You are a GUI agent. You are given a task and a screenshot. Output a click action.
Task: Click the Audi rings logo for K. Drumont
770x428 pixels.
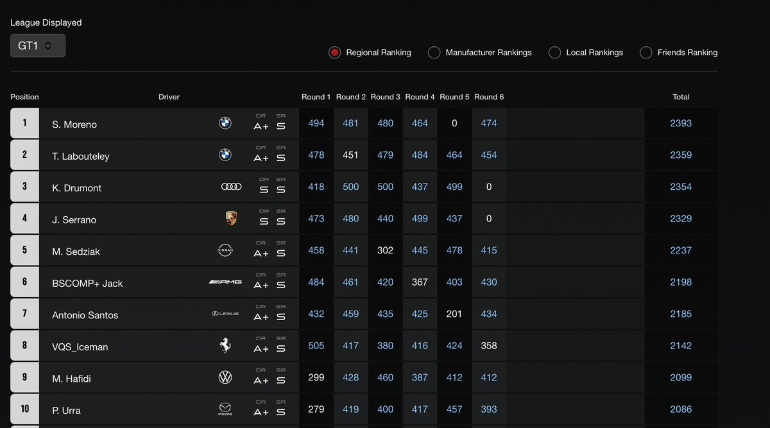coord(231,187)
